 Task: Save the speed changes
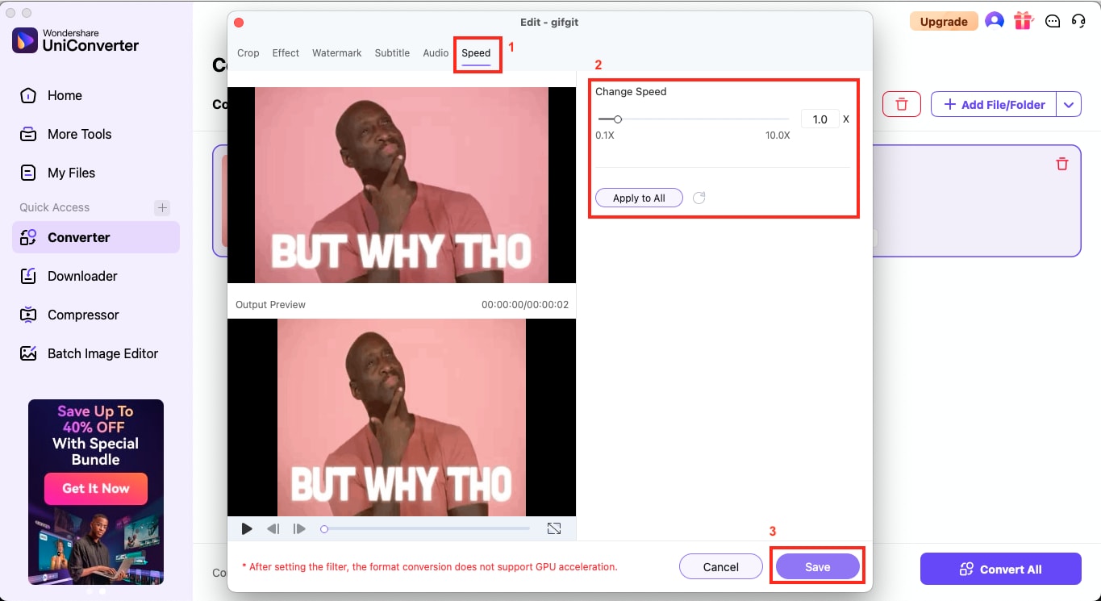(x=817, y=566)
